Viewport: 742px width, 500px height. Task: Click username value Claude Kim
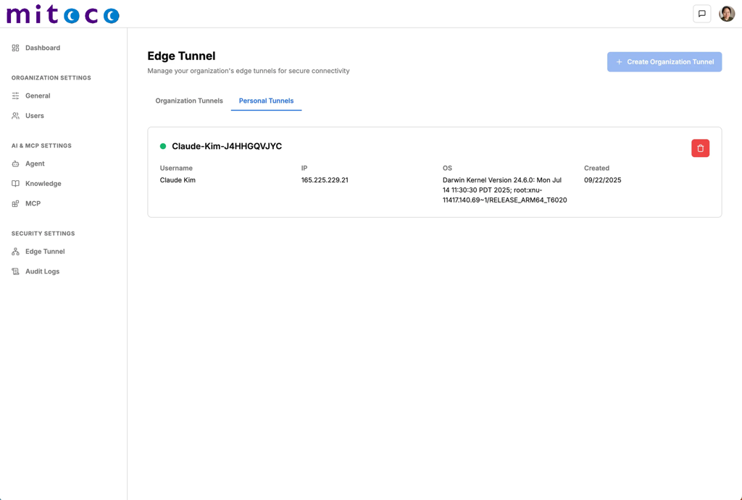click(x=178, y=180)
